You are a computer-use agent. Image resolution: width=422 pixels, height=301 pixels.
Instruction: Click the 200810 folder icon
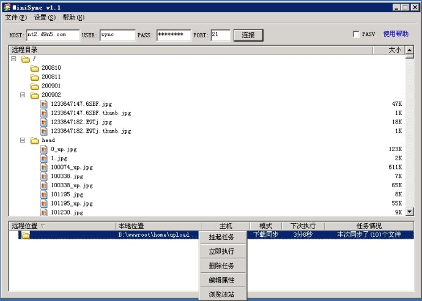click(35, 68)
